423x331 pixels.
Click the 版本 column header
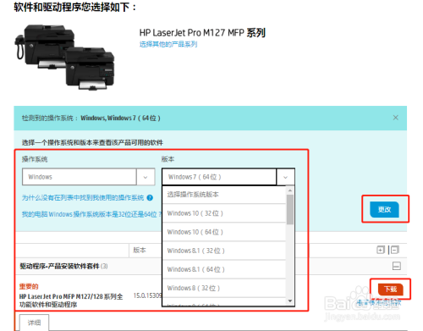click(140, 250)
